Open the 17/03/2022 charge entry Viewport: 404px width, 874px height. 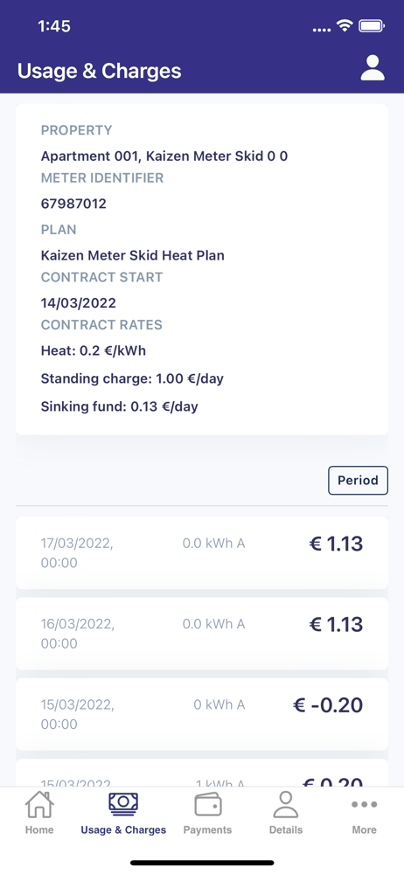pyautogui.click(x=201, y=552)
